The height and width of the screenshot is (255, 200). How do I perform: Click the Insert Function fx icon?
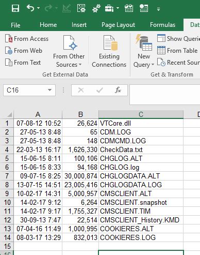click(118, 90)
